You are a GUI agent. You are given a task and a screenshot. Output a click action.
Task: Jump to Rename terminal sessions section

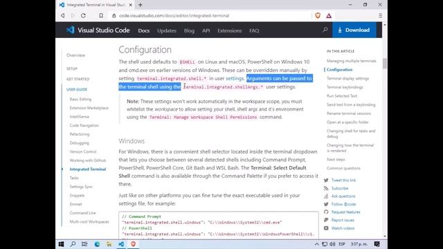[349, 113]
